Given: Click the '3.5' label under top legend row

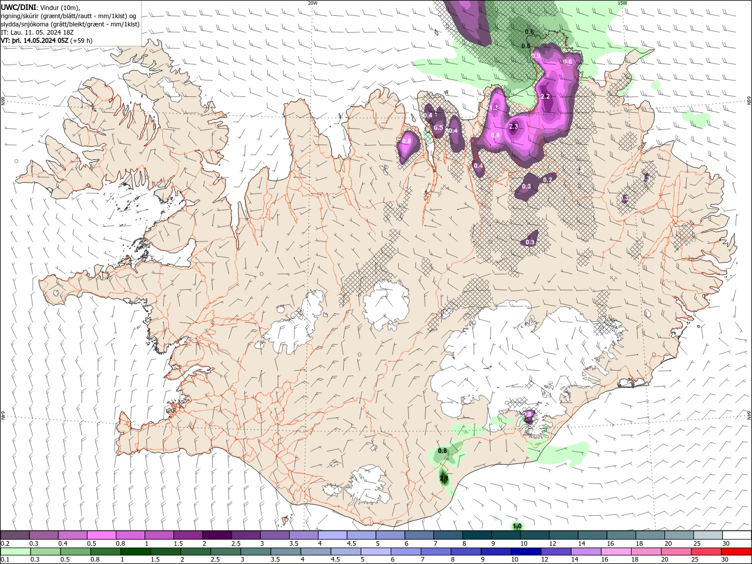Looking at the screenshot, I should [294, 543].
